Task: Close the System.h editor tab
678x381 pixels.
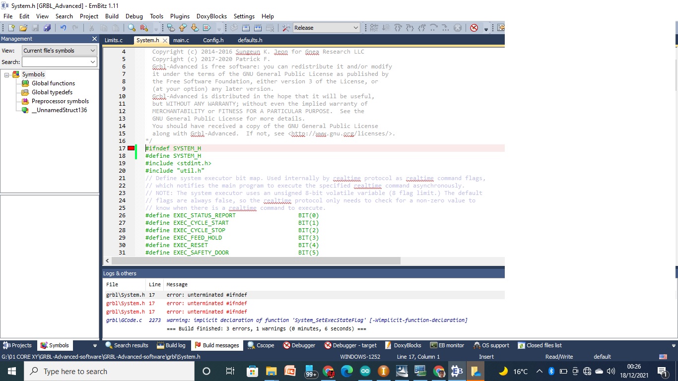Action: point(165,41)
